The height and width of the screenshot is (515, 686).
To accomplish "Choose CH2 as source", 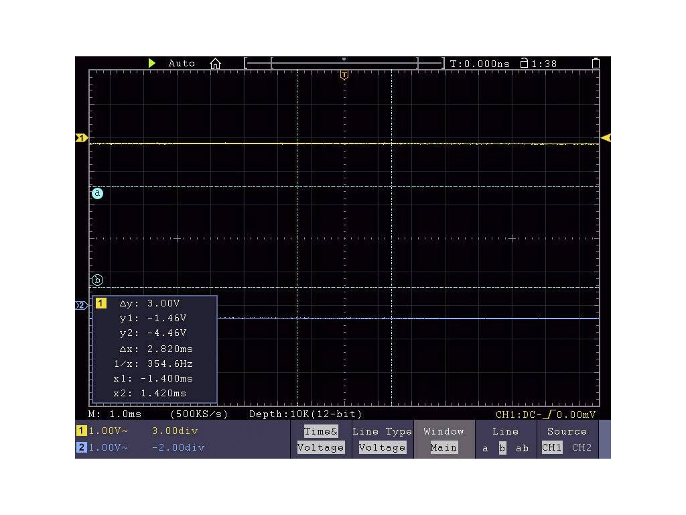I will point(582,447).
